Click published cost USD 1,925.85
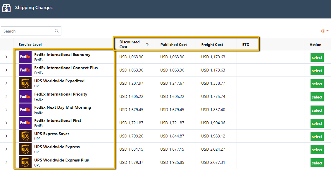 pyautogui.click(x=172, y=162)
